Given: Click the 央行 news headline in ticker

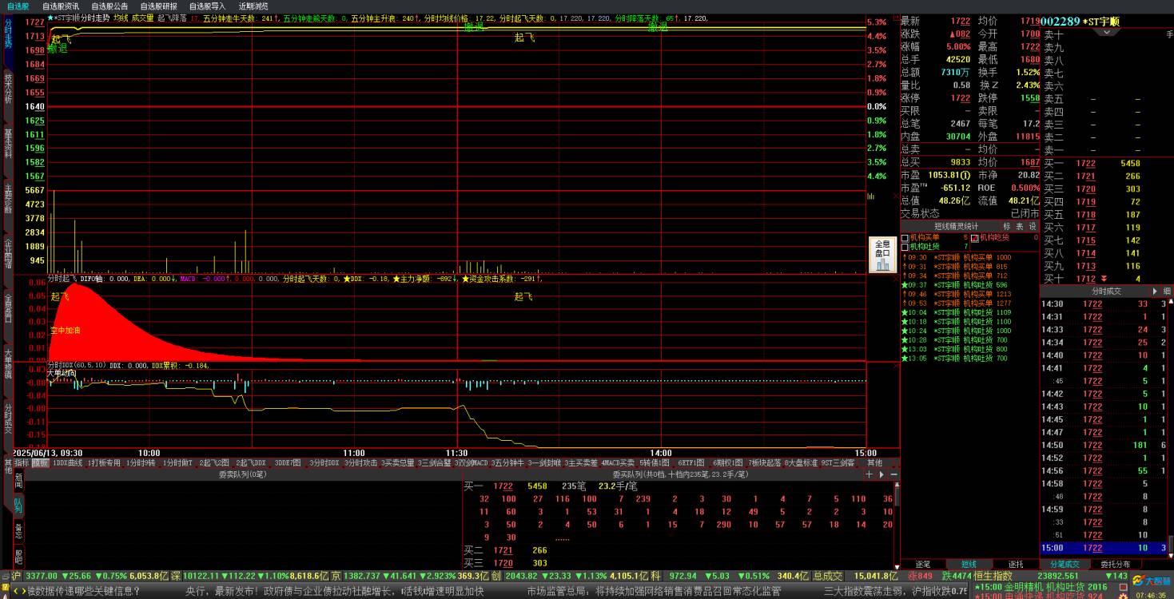Looking at the screenshot, I should click(x=335, y=591).
